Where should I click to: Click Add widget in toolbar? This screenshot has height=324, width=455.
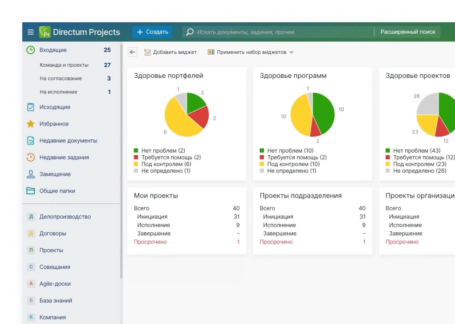(x=170, y=52)
